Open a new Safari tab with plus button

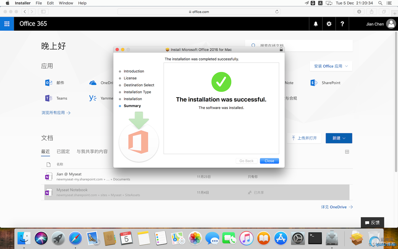(395, 14)
